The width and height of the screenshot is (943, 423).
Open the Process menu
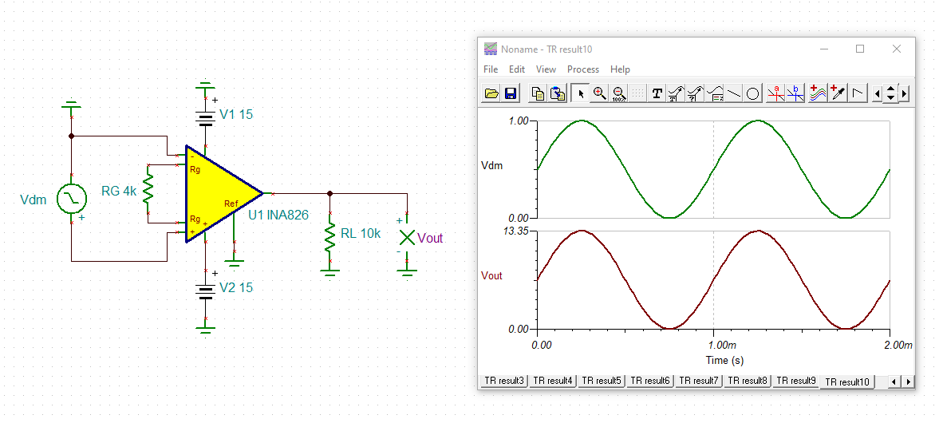[582, 69]
